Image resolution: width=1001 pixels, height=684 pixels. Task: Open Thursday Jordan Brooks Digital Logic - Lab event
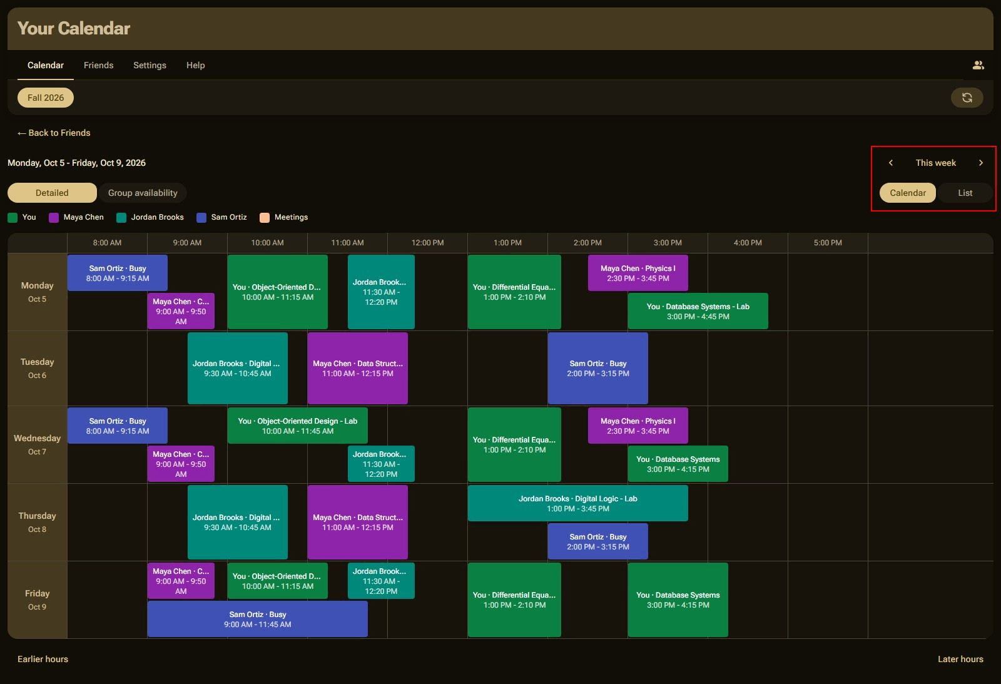[x=577, y=503]
